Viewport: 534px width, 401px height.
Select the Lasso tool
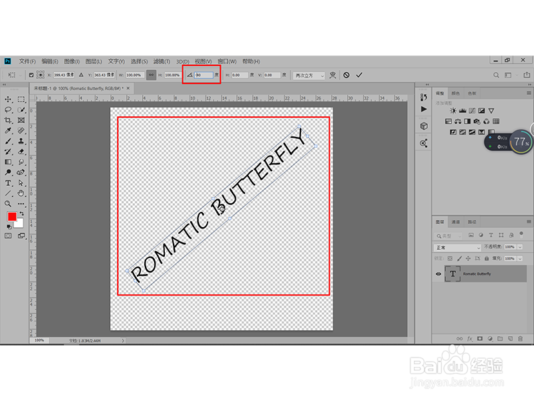(8, 110)
